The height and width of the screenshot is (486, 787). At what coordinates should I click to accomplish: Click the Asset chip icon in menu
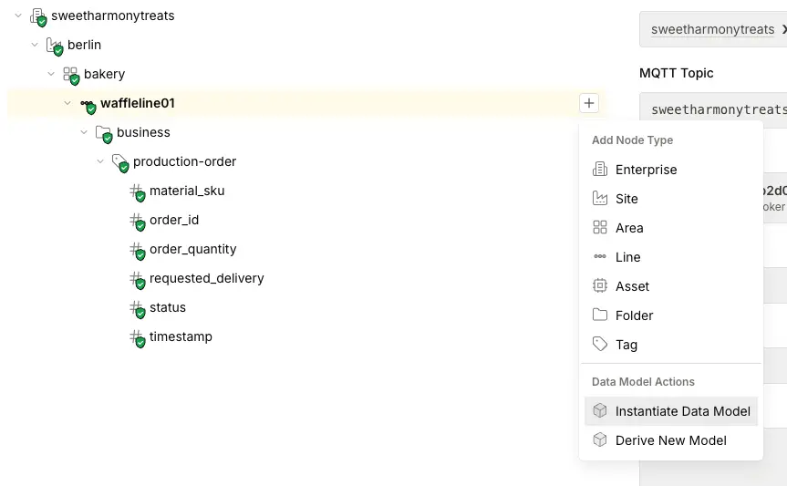tap(600, 285)
